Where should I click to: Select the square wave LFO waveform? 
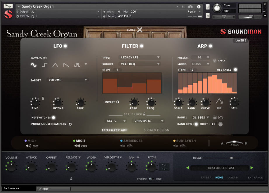[x=44, y=65]
